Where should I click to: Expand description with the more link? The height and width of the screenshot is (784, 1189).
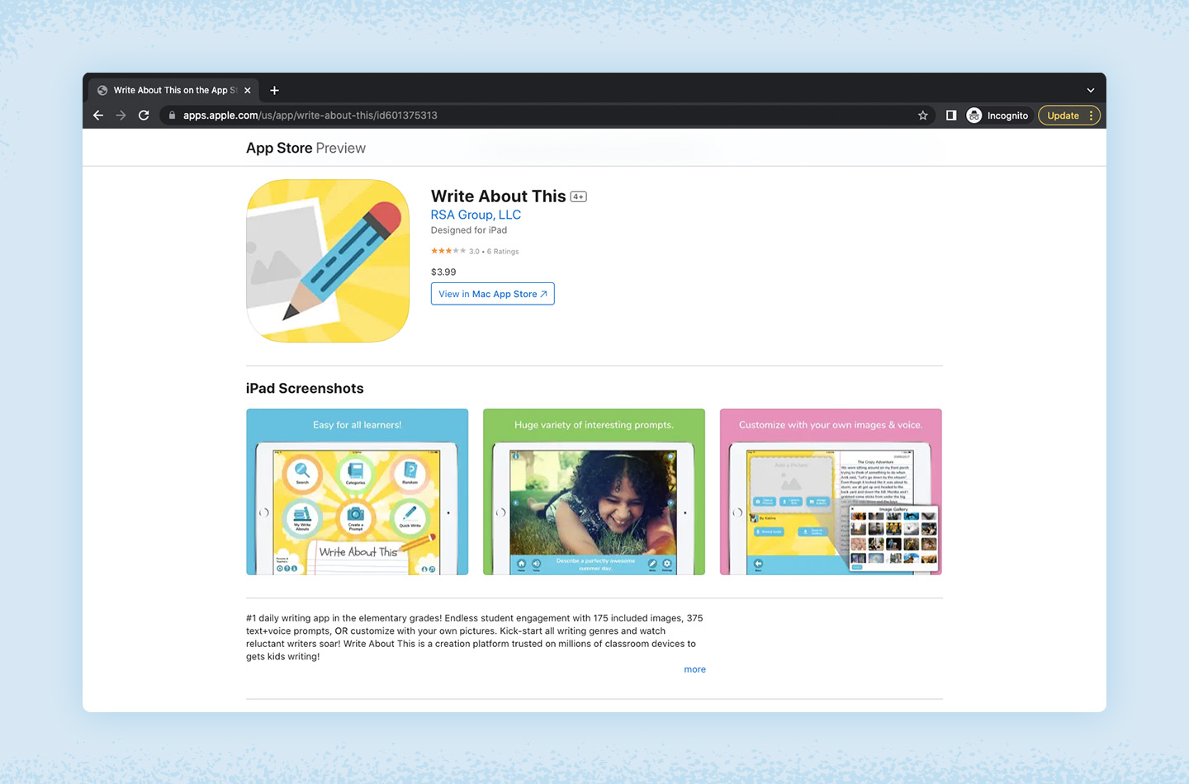point(694,669)
